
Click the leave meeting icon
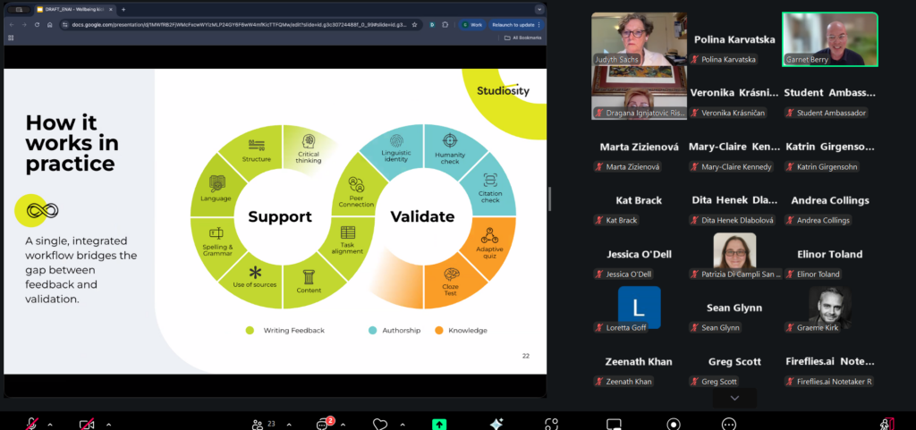886,424
